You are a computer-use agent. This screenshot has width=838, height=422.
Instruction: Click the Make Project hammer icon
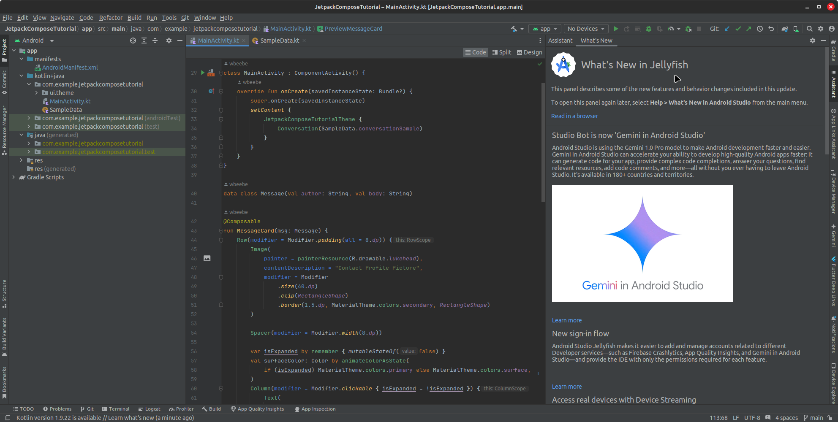pos(514,29)
